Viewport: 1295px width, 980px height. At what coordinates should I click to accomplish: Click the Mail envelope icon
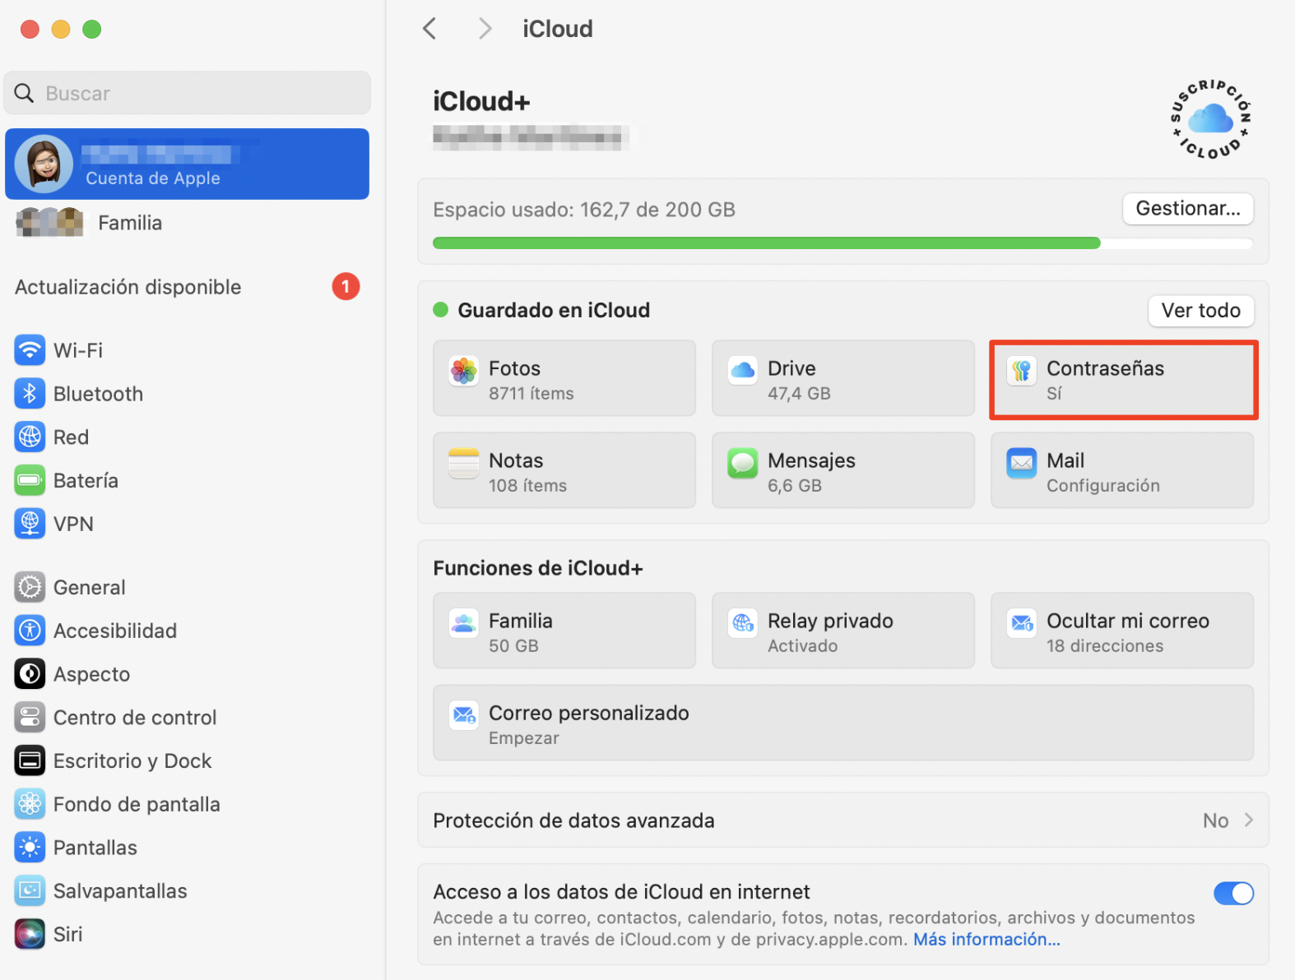(x=1022, y=463)
